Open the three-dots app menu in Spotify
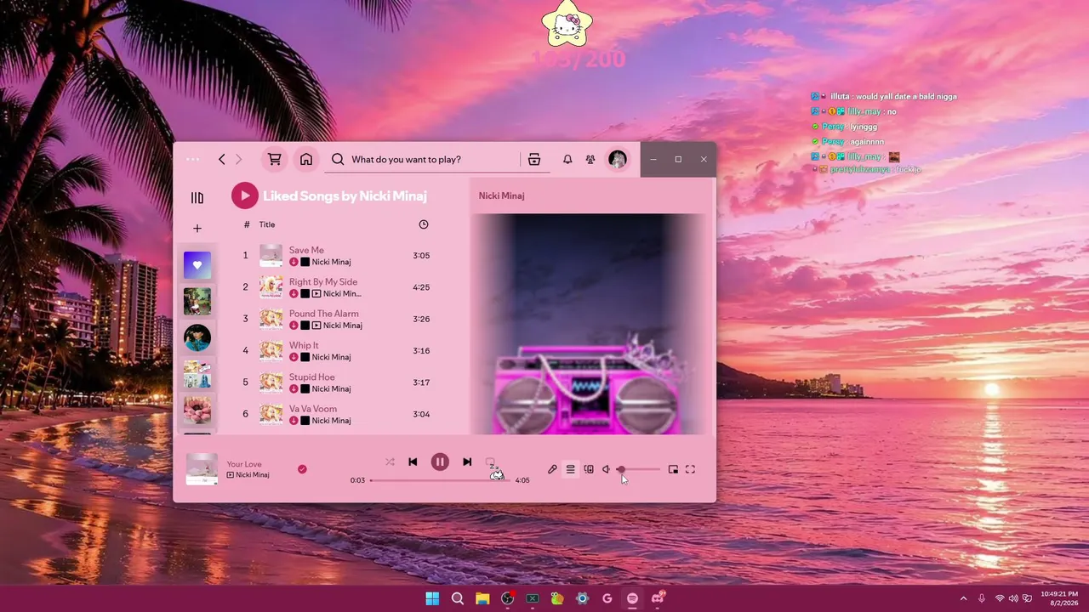 tap(193, 159)
